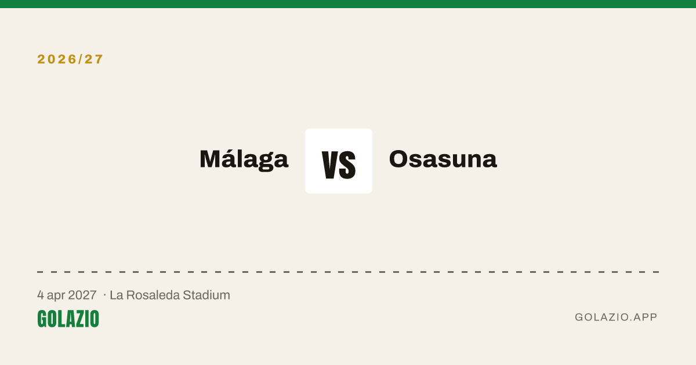
Task: Click the green GOLAZIO logo
Action: coord(68,319)
